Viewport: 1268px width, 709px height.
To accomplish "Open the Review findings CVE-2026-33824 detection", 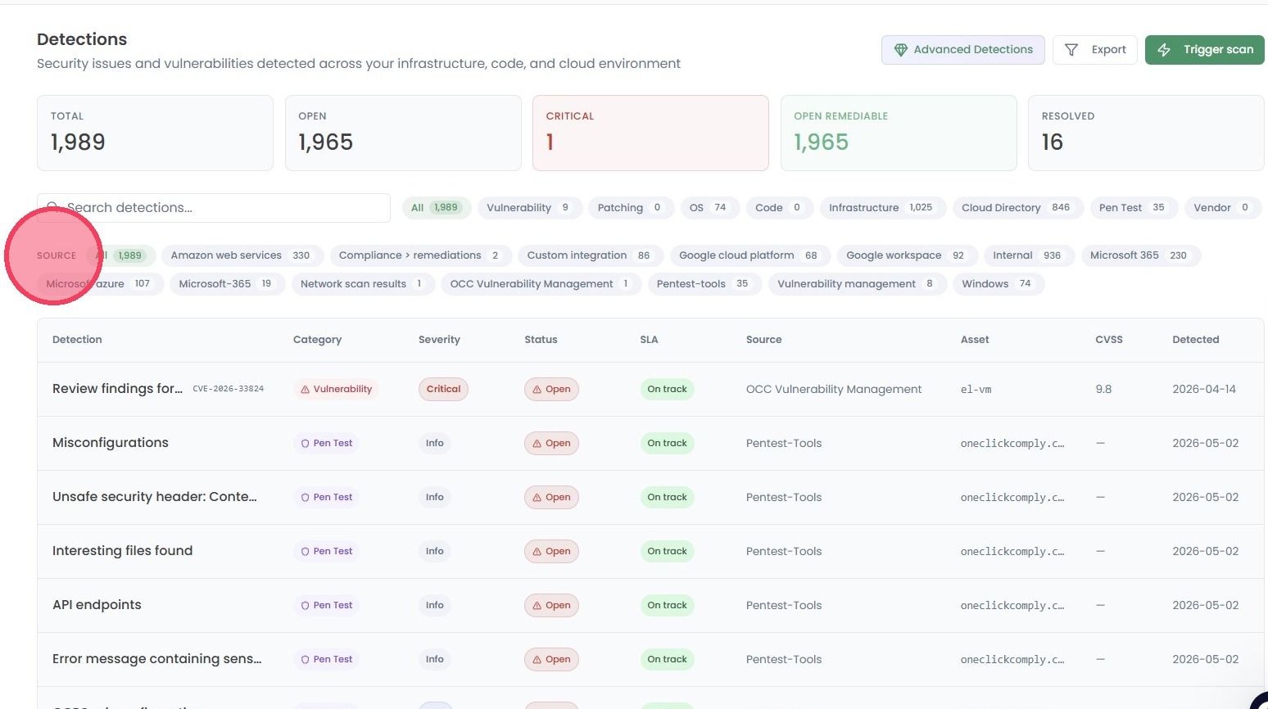I will (158, 389).
